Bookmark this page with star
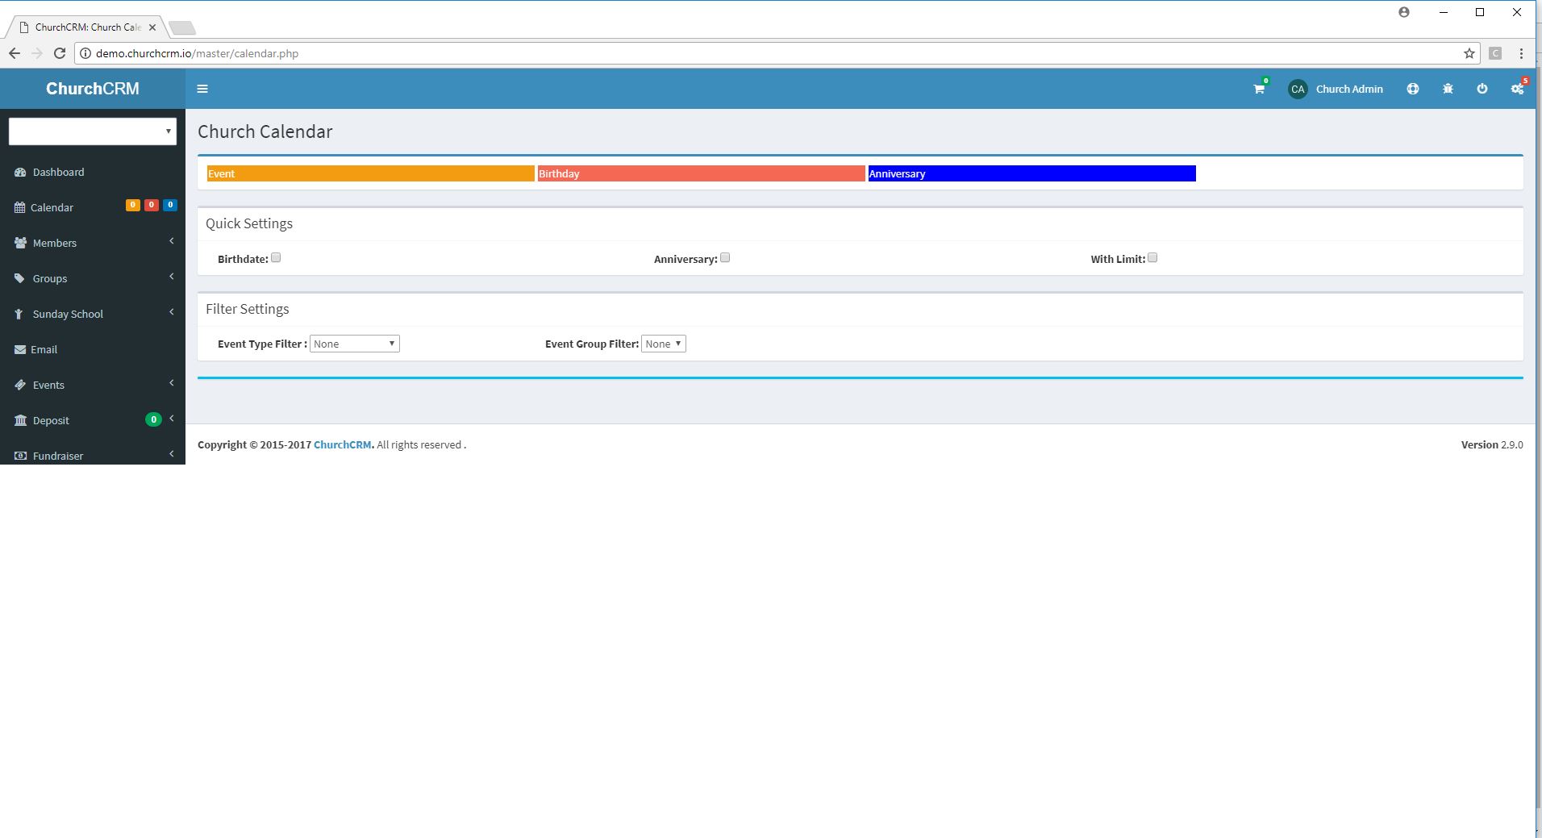 (x=1469, y=53)
